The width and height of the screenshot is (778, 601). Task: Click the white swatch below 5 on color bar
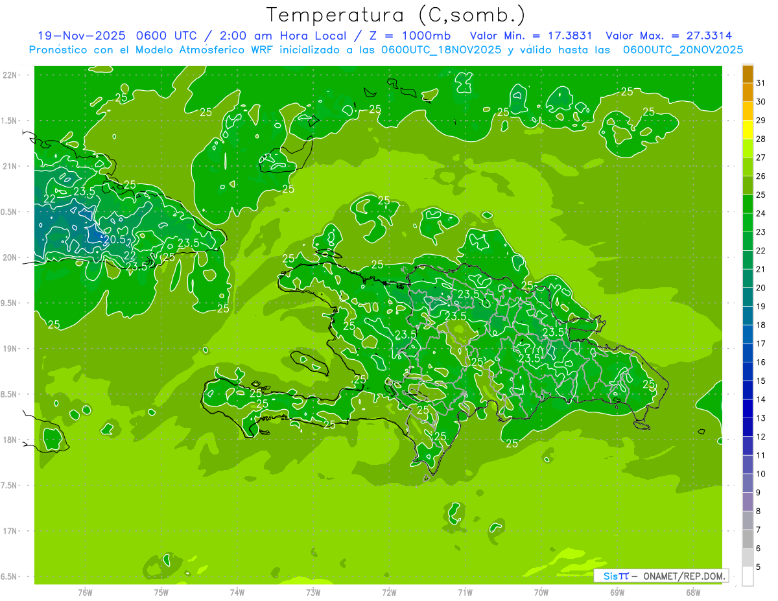tap(748, 576)
